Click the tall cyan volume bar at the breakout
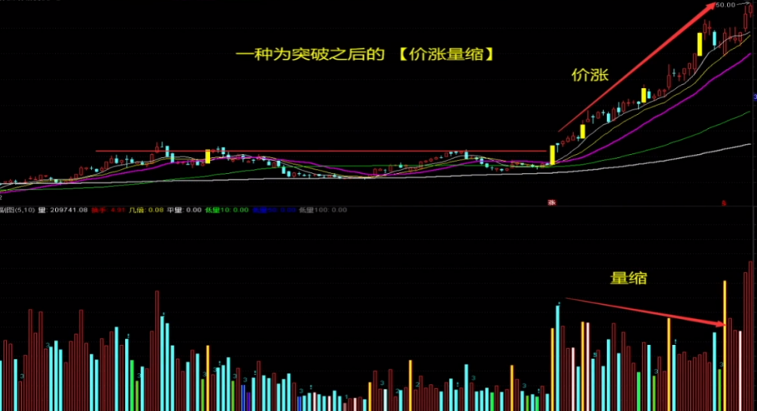757x411 pixels. pos(557,358)
